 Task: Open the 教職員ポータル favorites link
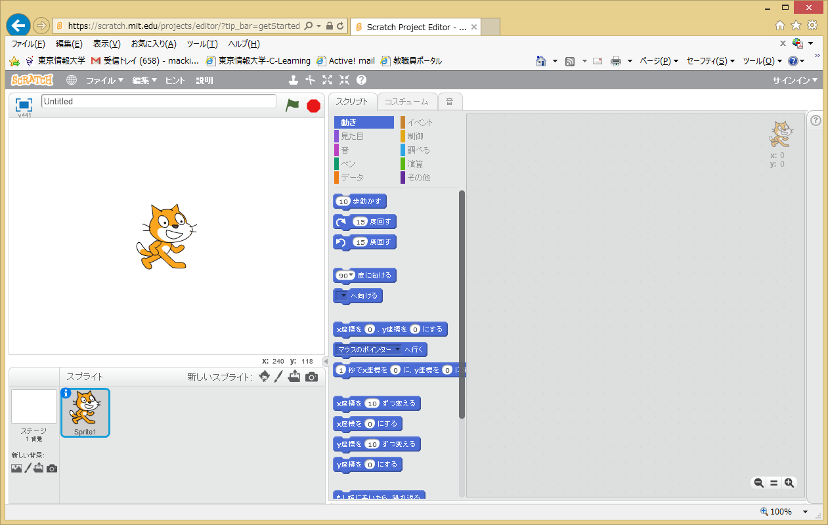click(411, 61)
